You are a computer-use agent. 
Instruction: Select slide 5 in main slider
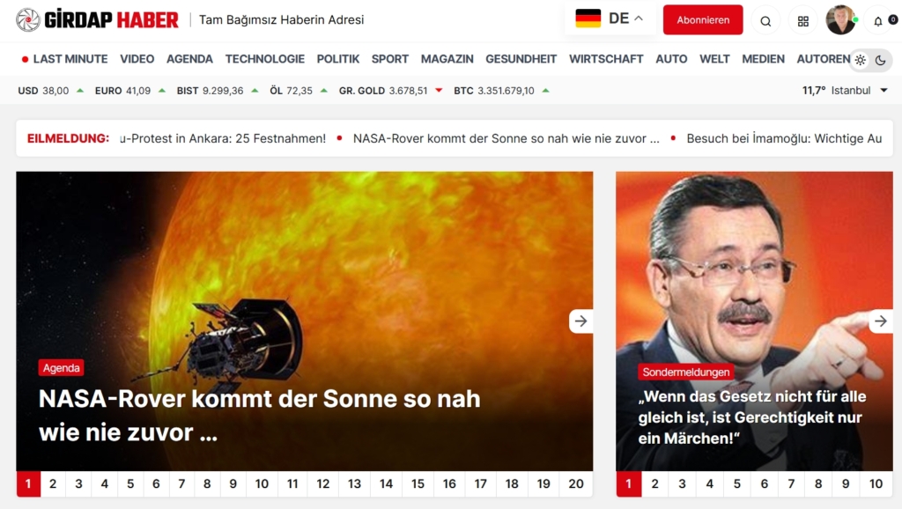[x=130, y=483]
